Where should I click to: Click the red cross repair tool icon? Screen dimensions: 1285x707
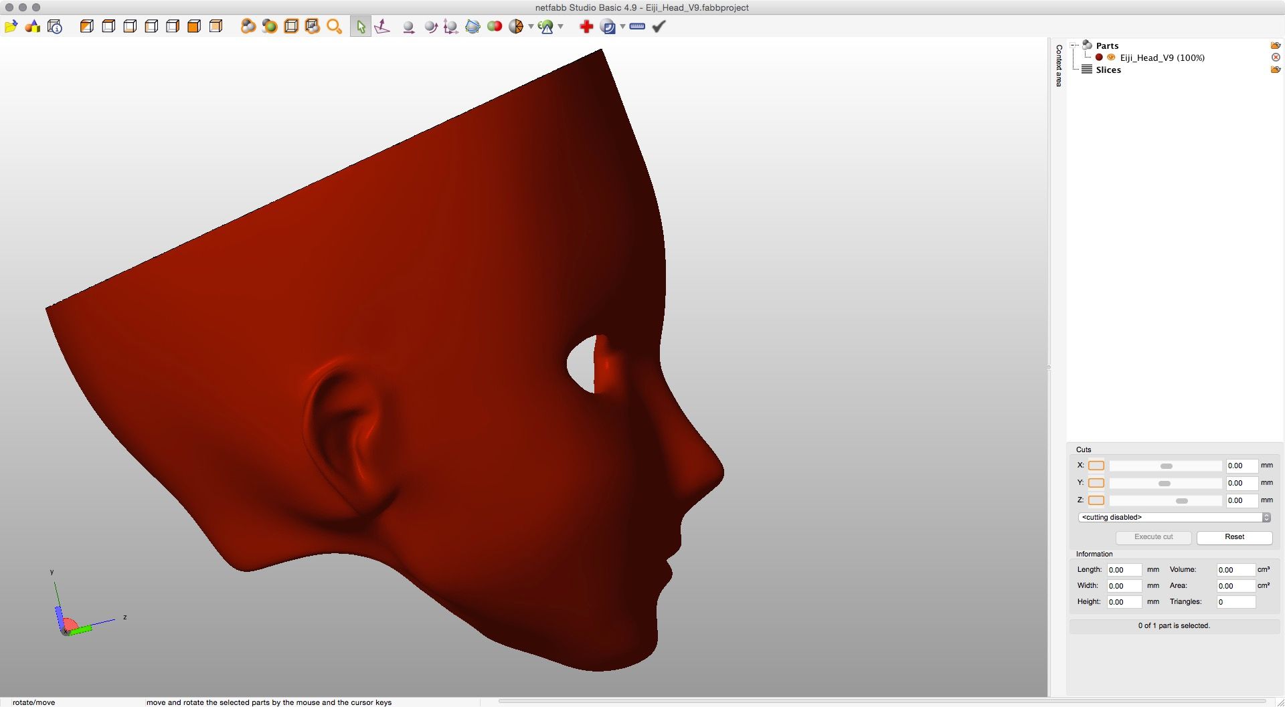586,27
